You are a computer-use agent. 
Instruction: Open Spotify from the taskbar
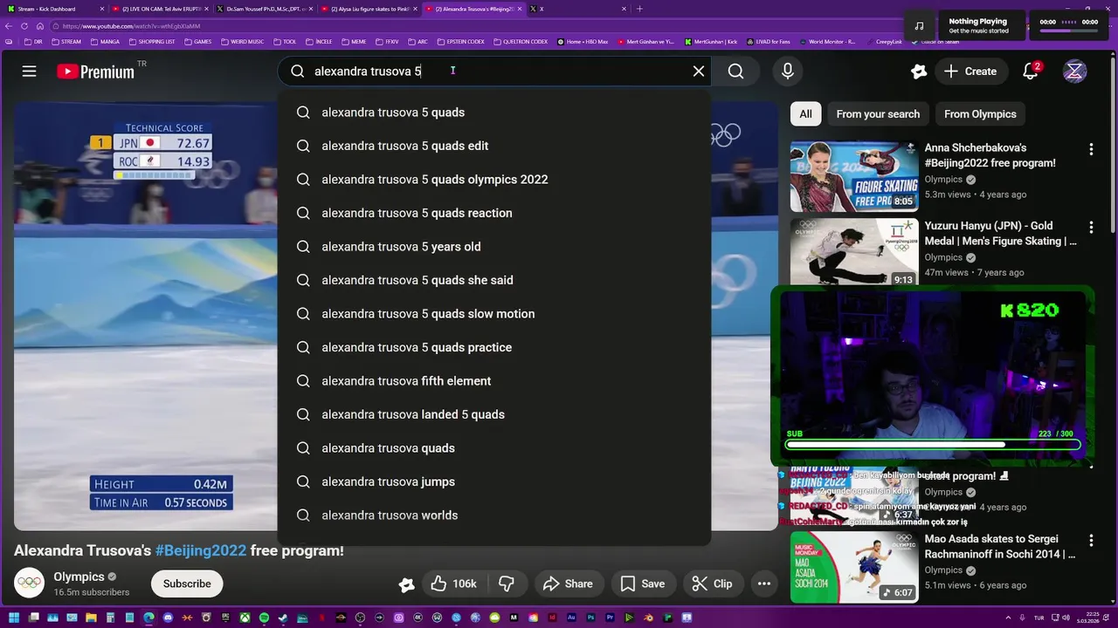[x=264, y=618]
